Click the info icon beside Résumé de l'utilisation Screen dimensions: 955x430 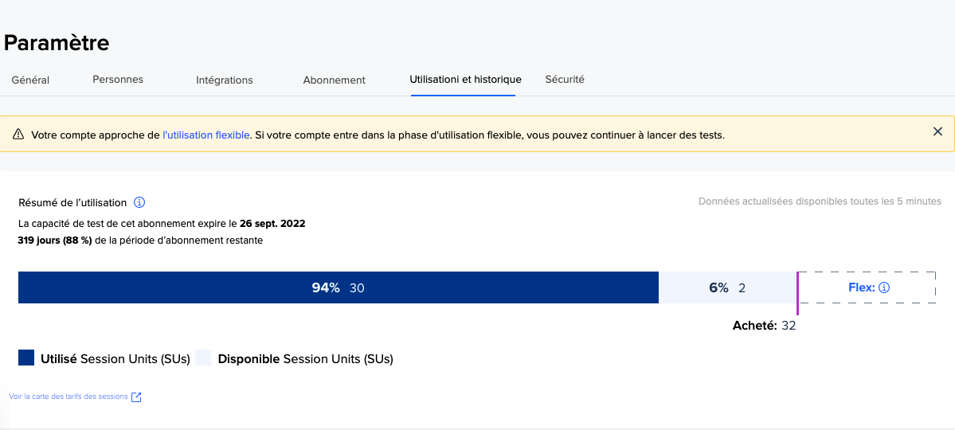139,203
